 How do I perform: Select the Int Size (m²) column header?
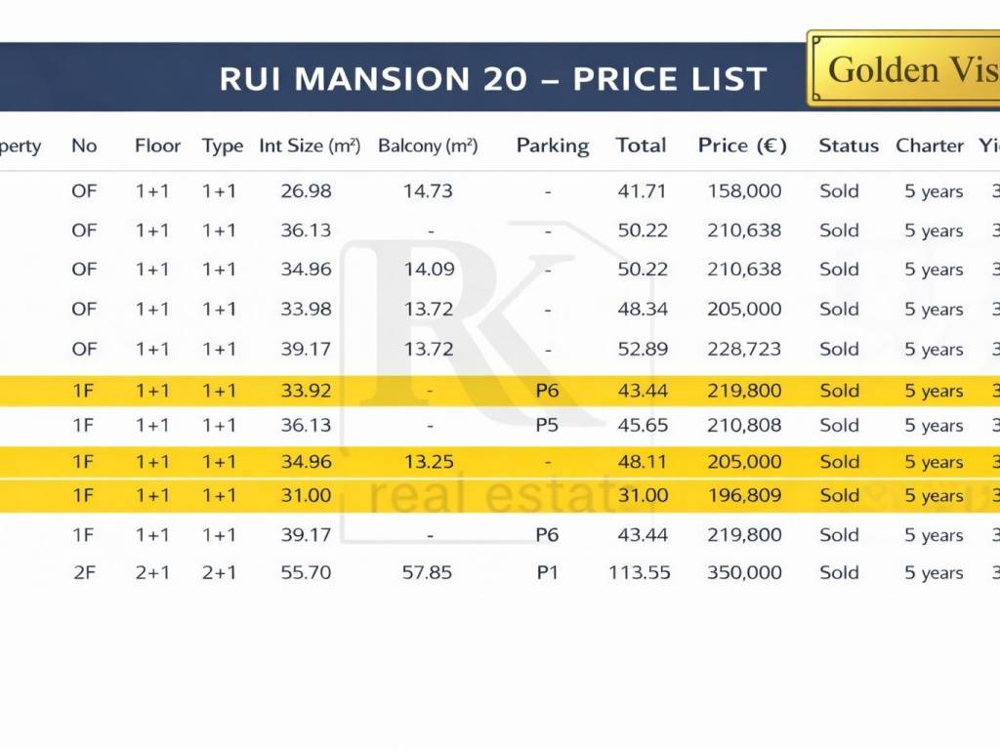tap(310, 146)
